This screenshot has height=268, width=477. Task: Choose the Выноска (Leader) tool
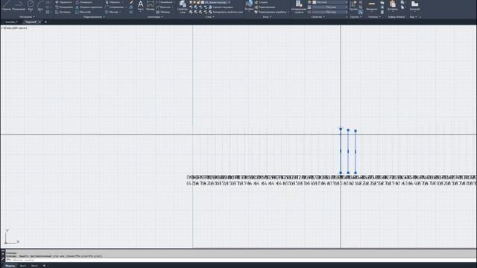[163, 7]
